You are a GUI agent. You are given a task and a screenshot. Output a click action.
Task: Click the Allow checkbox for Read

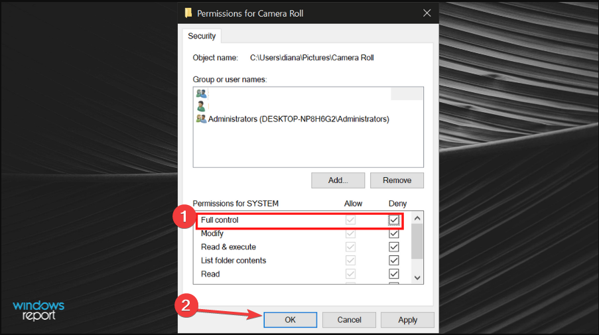click(x=350, y=274)
